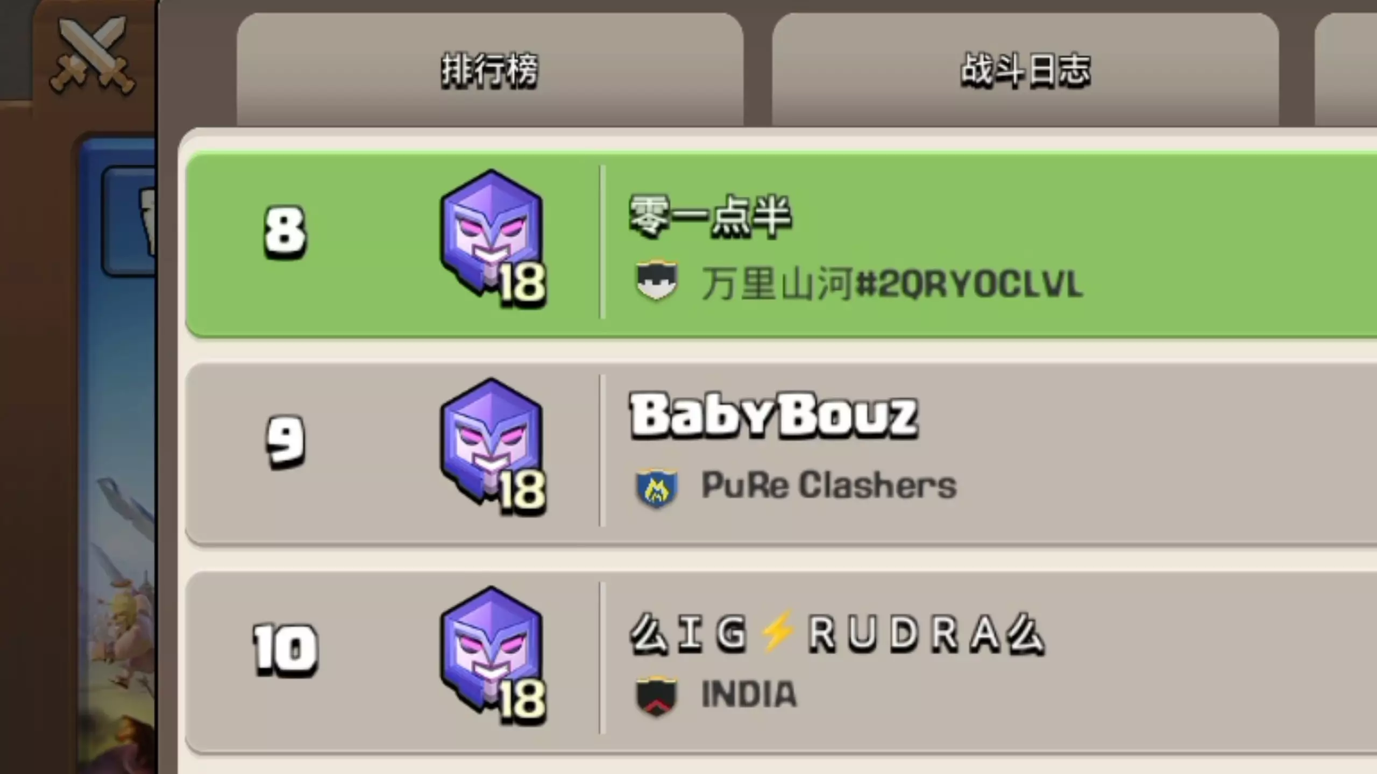Select the rank number 10
Image resolution: width=1377 pixels, height=774 pixels.
285,649
